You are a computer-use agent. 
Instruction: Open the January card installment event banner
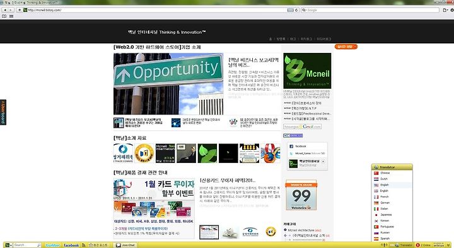tap(154, 208)
